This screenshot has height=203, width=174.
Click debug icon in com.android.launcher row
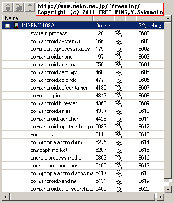119,119
